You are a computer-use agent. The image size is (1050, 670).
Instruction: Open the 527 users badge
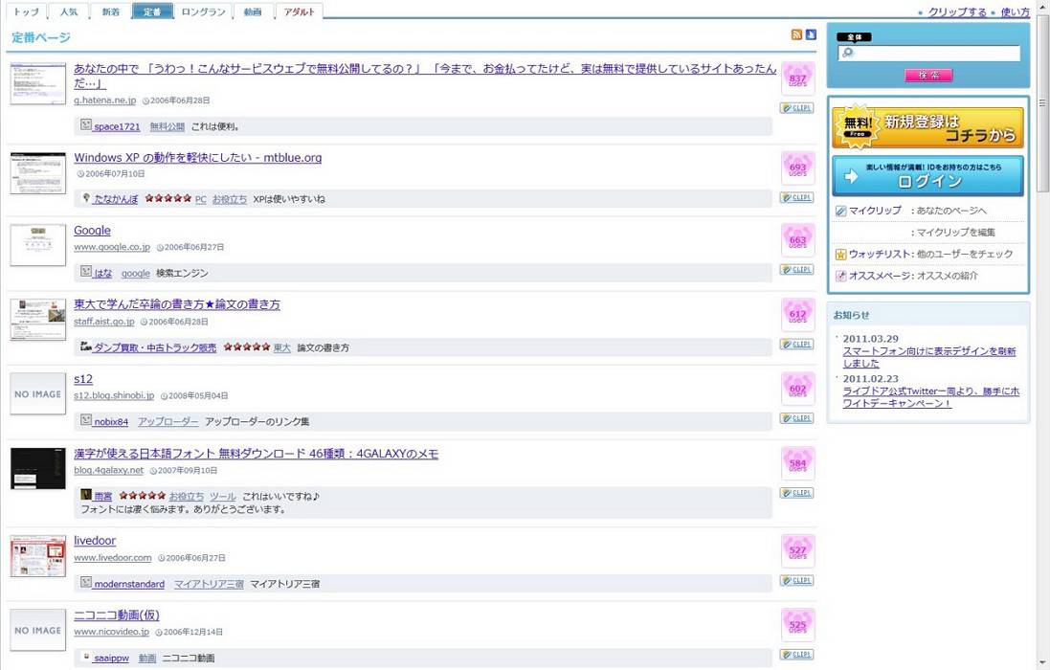click(x=797, y=551)
